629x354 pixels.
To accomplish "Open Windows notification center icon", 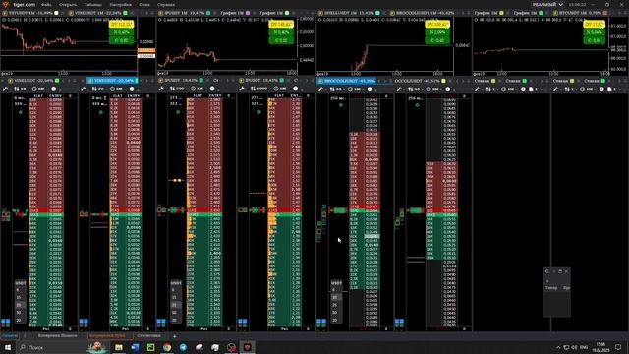I will click(x=618, y=347).
